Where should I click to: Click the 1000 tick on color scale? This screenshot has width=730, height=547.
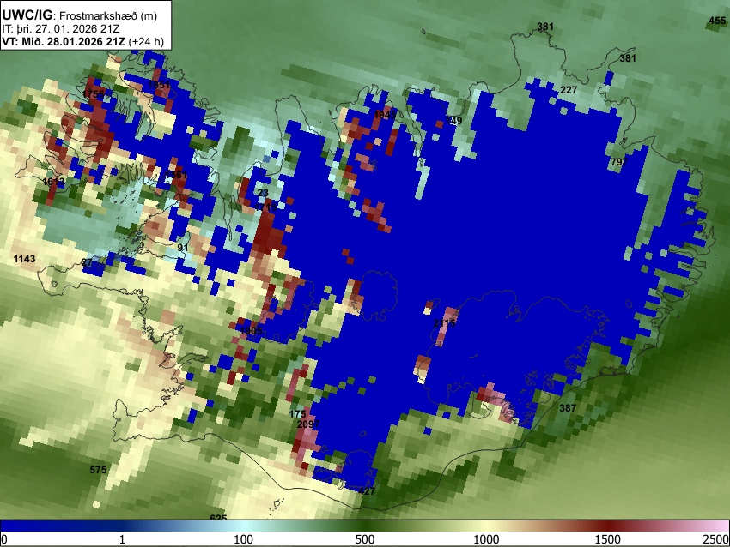click(486, 539)
